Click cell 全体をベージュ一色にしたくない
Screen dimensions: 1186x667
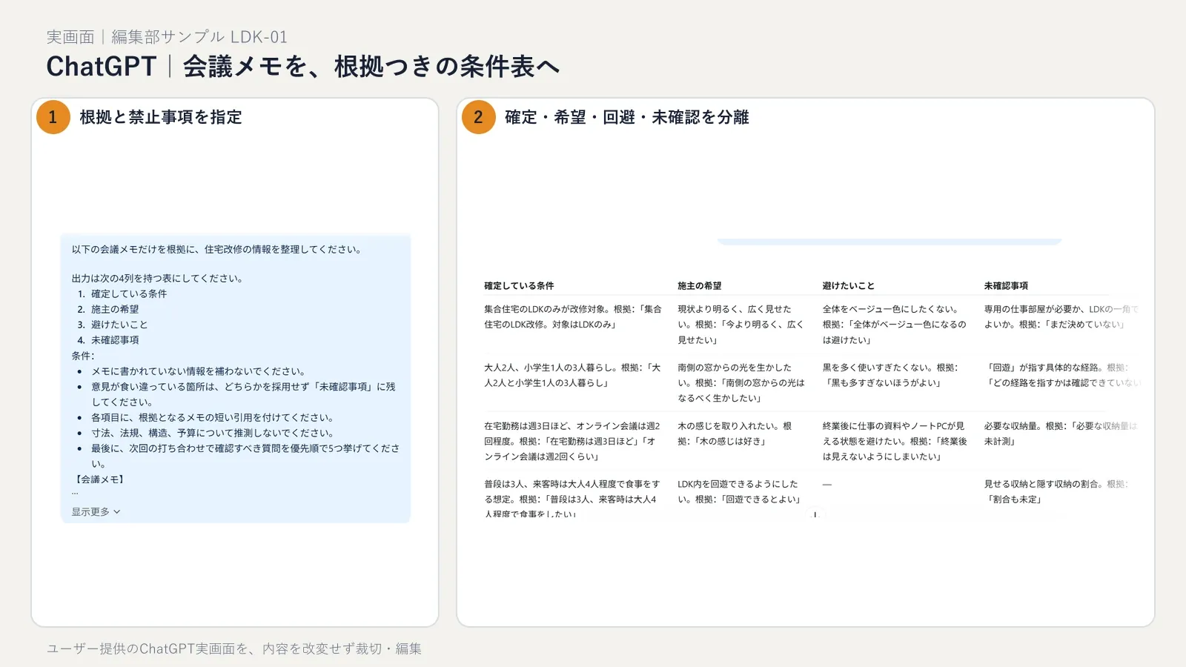click(895, 325)
